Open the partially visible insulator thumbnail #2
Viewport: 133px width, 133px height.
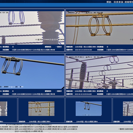click(3, 109)
